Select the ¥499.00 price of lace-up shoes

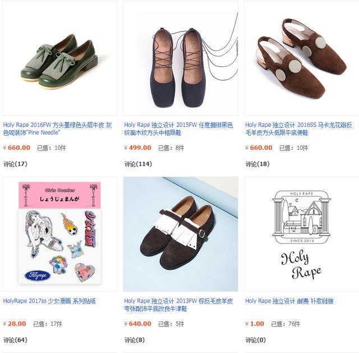pos(137,148)
